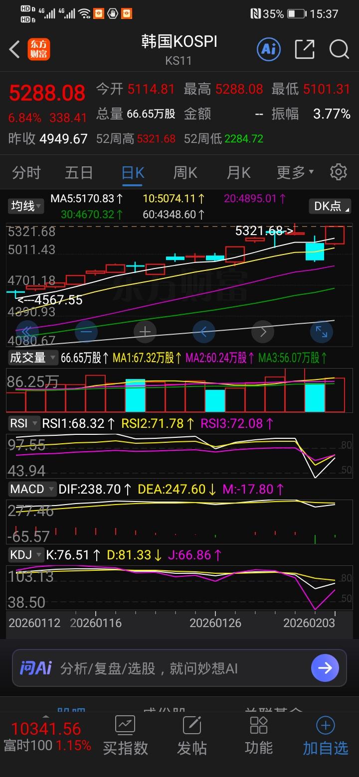This screenshot has width=359, height=777.
Task: Open the 均线 indicator dropdown
Action: pos(27,206)
